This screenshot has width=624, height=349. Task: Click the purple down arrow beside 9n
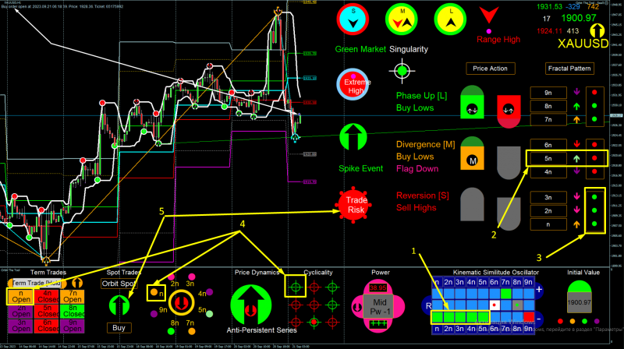click(x=576, y=92)
